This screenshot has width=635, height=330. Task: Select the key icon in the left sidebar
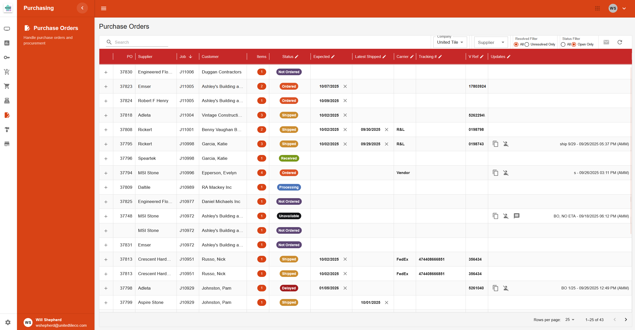point(7,57)
